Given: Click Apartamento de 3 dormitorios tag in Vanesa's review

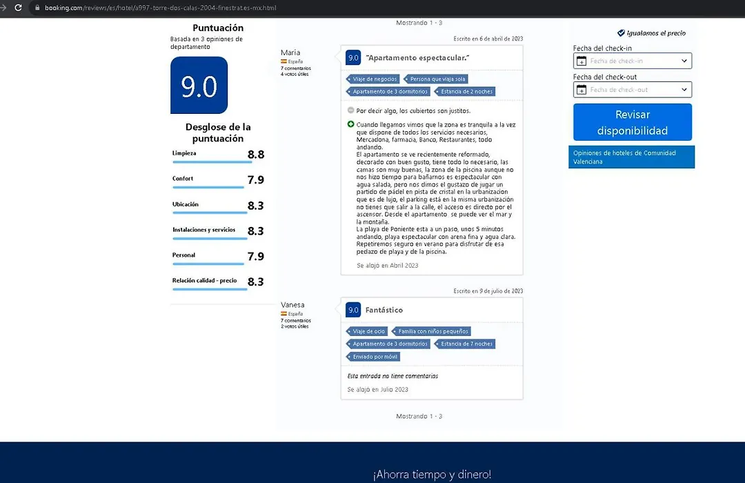Looking at the screenshot, I should coord(388,344).
